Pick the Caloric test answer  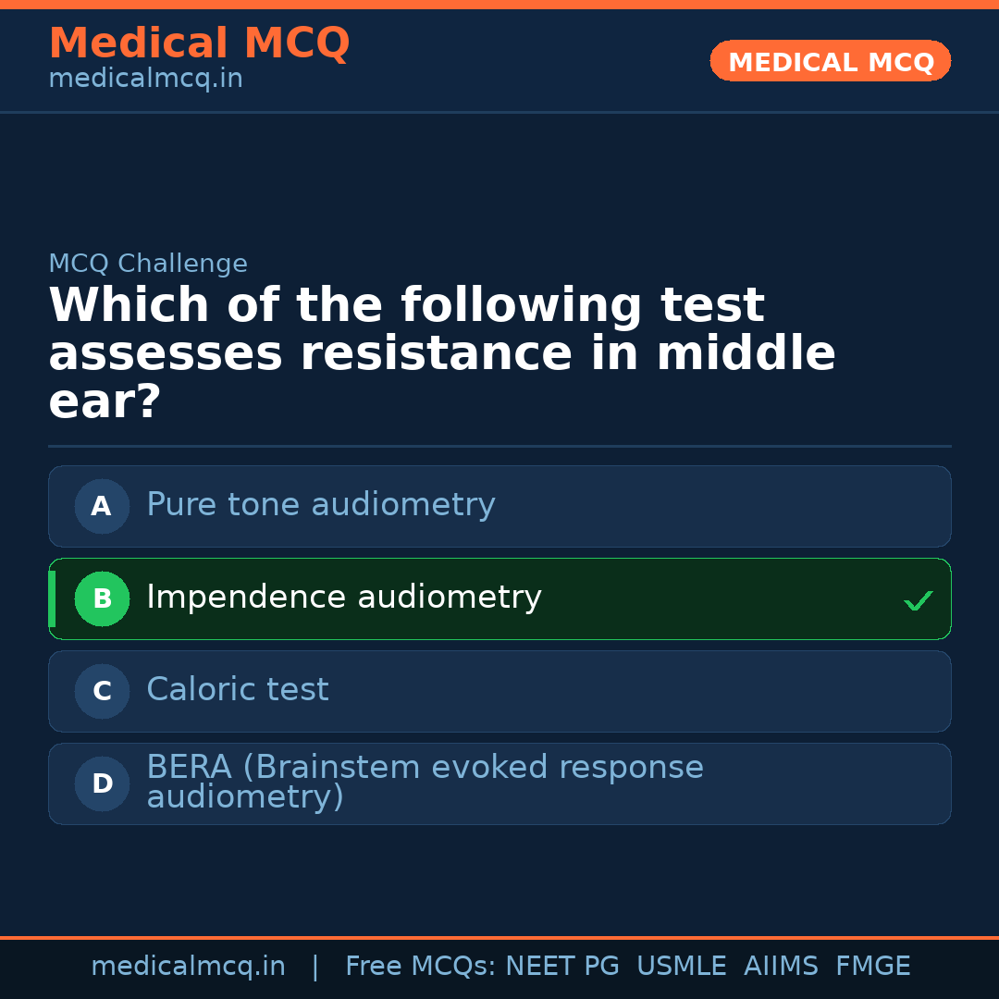[238, 690]
